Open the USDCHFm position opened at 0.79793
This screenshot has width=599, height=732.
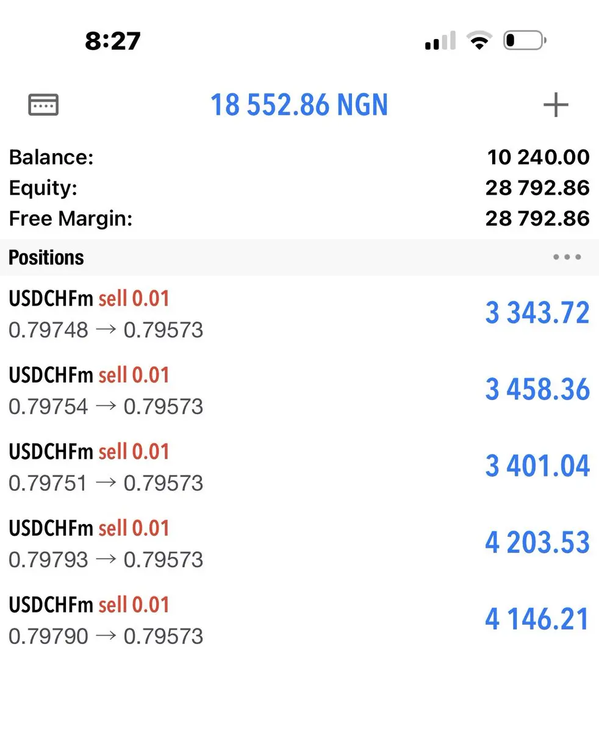[x=299, y=544]
